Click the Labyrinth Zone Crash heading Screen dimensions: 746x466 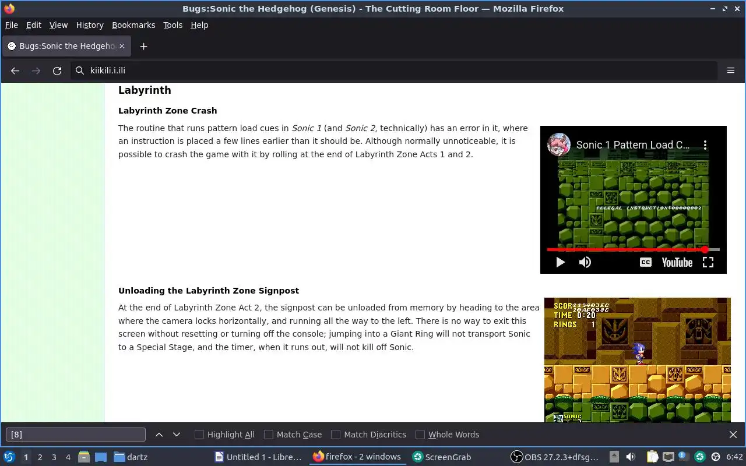click(x=167, y=111)
